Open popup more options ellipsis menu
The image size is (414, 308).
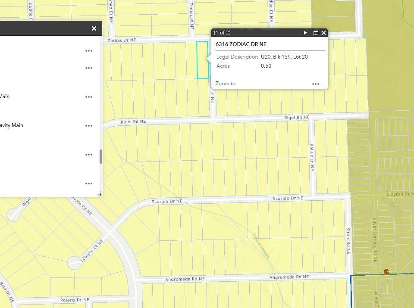coord(316,84)
